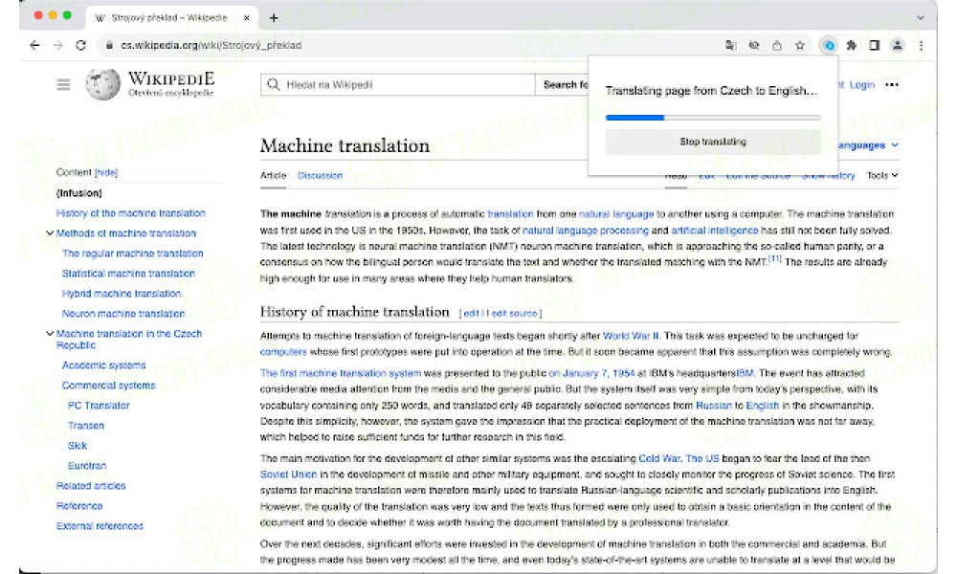Hide the Content sidebar
Image resolution: width=957 pixels, height=574 pixels.
(106, 172)
